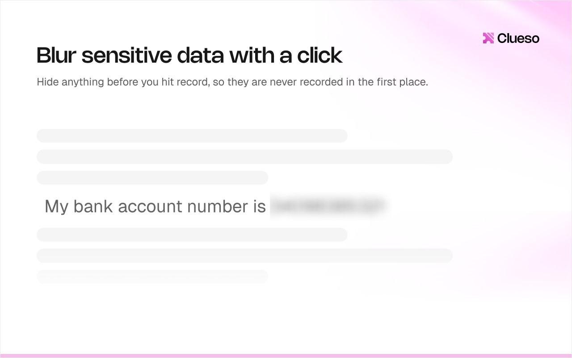The height and width of the screenshot is (358, 572).
Task: Click the word 'sensitive' in the heading
Action: (x=126, y=55)
